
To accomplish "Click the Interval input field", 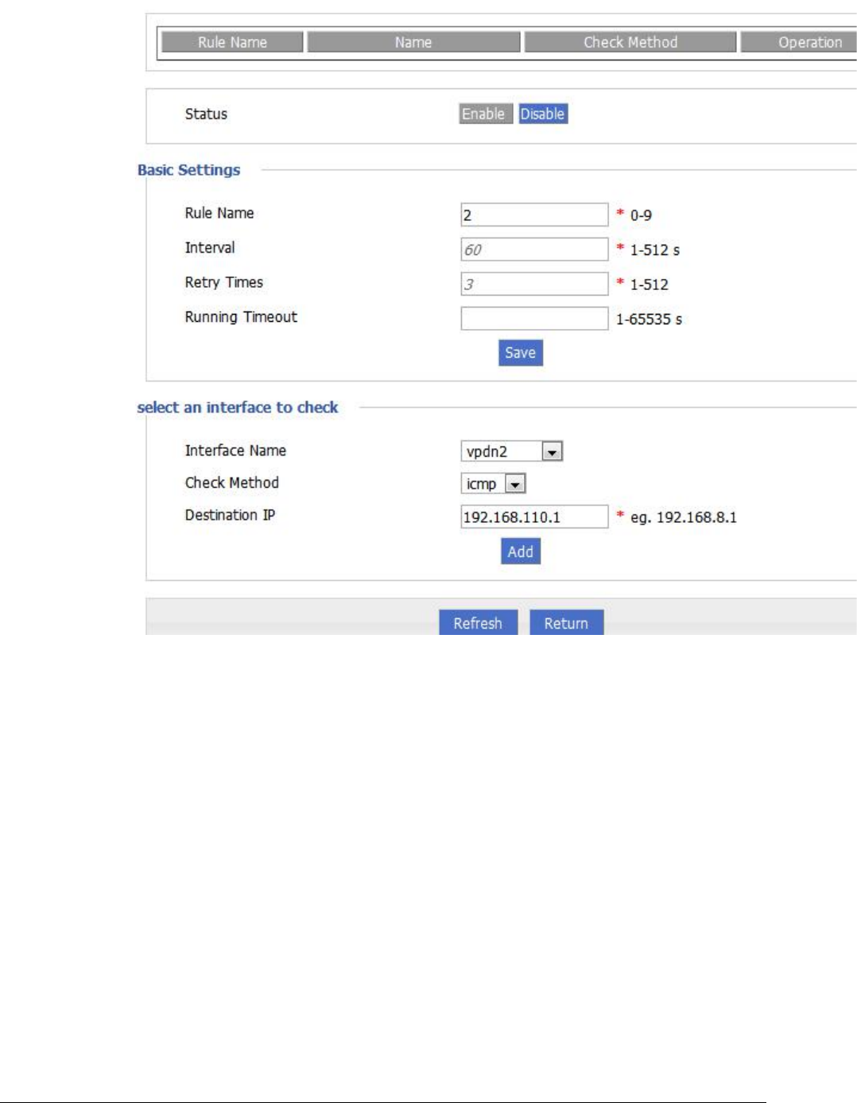I will [x=534, y=250].
